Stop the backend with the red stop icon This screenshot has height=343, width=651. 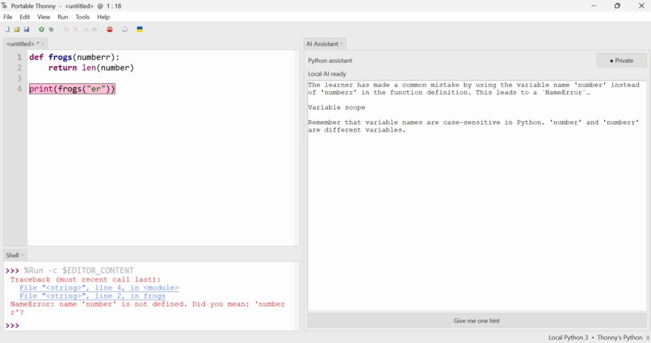(110, 29)
